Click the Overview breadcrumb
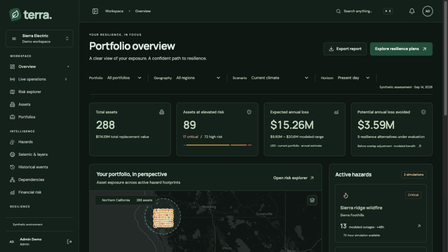Screen dimensions: 448x252 143,11
